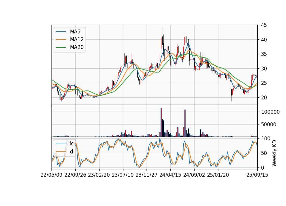
Task: Click the price axis value 20
Action: 264,98
